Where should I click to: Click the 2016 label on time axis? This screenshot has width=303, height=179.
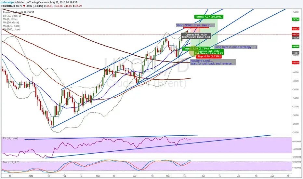pos(31,176)
